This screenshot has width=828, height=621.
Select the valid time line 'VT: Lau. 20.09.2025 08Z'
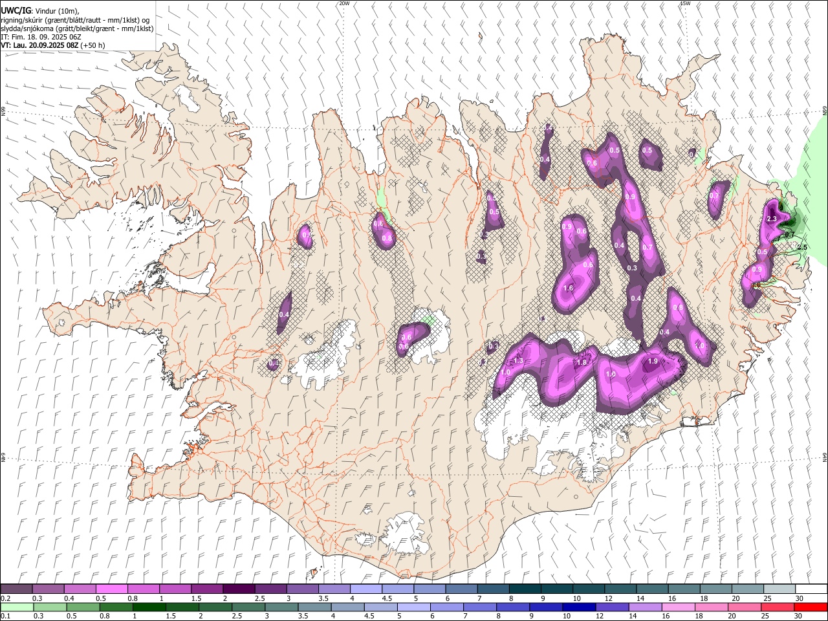[x=40, y=45]
